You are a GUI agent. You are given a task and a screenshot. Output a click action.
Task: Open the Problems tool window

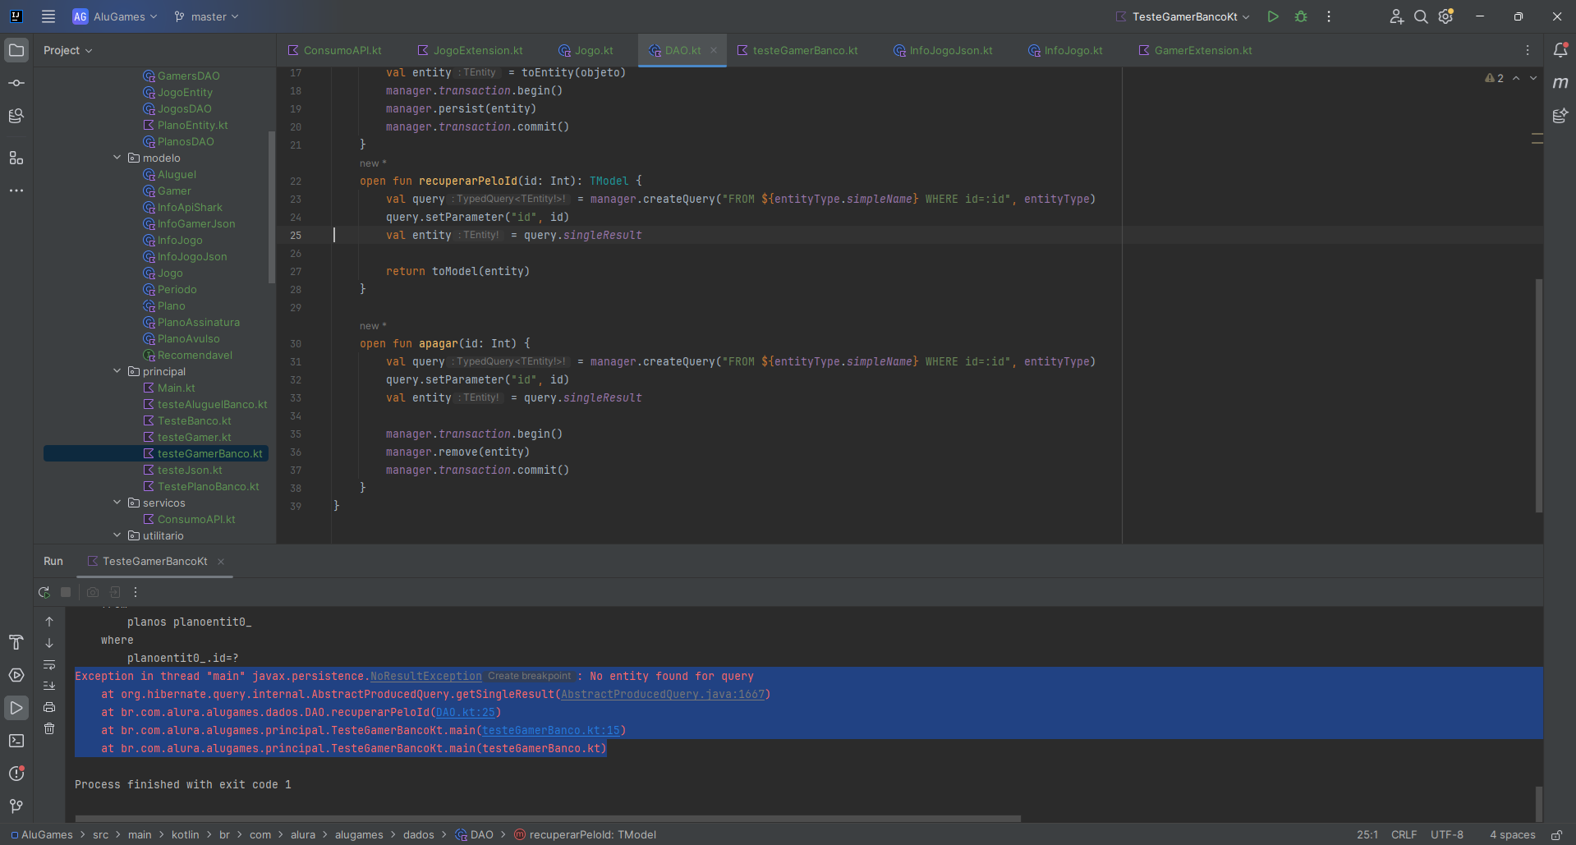[16, 774]
